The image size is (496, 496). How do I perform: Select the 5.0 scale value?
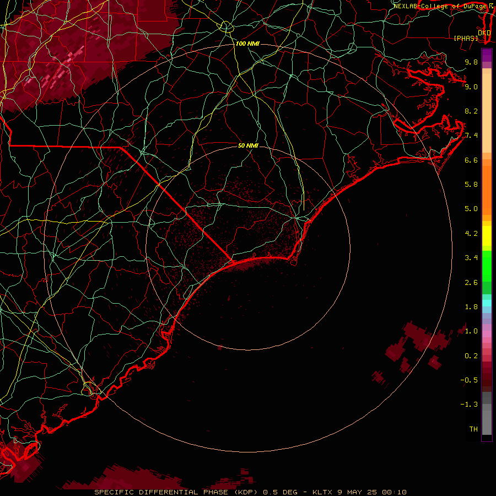click(471, 209)
